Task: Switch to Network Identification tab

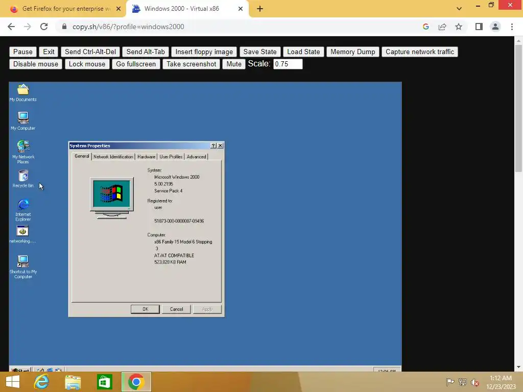Action: tap(113, 157)
